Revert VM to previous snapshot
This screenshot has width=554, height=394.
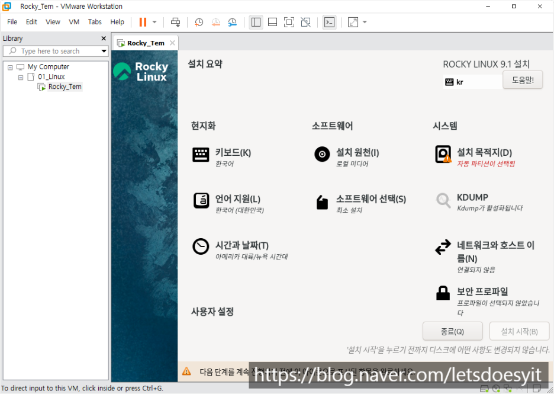point(215,22)
